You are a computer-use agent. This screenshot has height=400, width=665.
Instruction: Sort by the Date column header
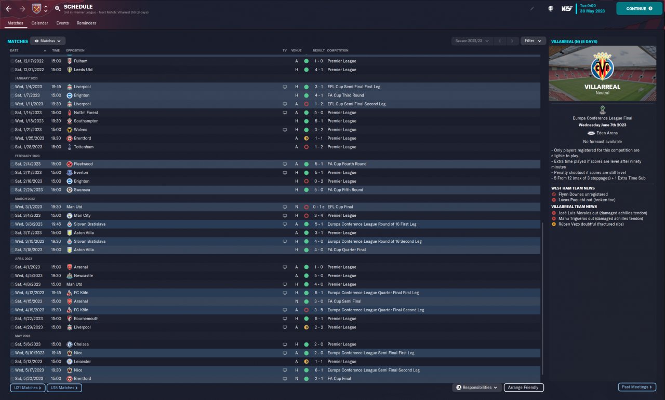(x=14, y=51)
